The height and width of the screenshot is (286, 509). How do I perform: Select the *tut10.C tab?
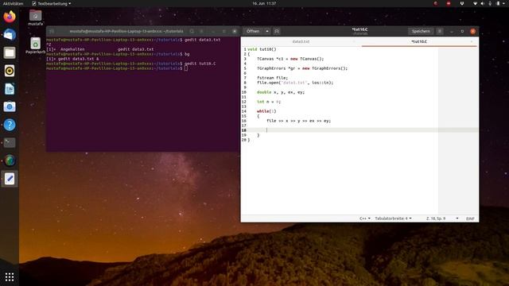(419, 41)
